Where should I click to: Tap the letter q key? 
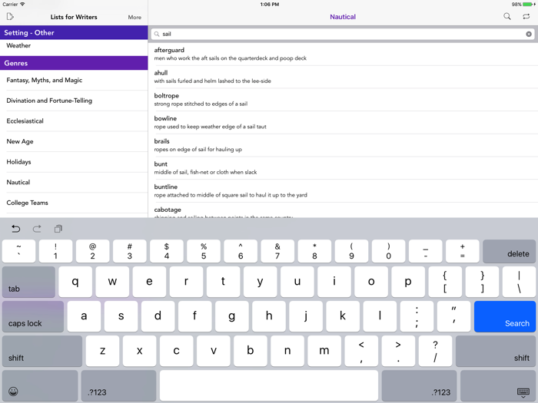[x=75, y=282]
